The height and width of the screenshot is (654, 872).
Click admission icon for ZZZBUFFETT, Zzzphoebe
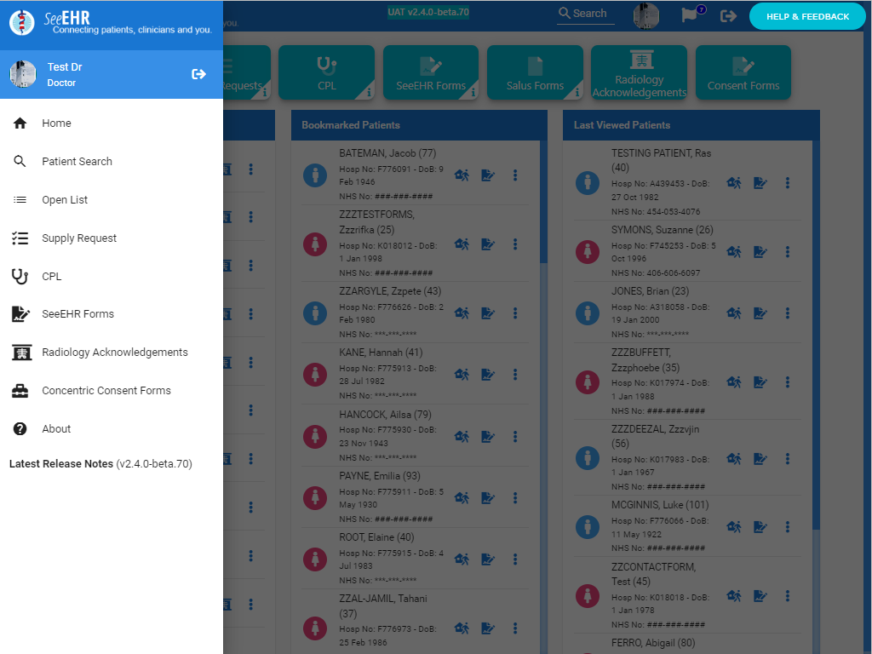[734, 382]
